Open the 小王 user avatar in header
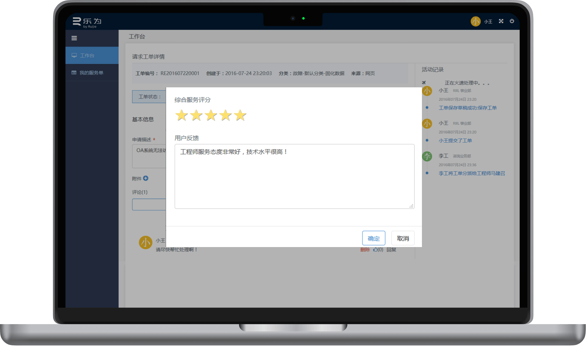Viewport: 586px width, 350px height. click(475, 21)
